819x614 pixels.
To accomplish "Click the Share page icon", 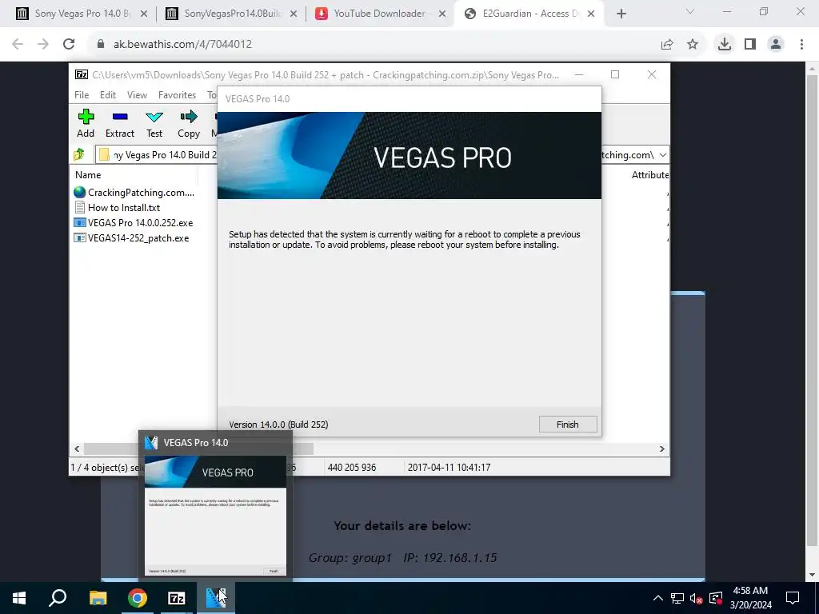I will [x=667, y=45].
